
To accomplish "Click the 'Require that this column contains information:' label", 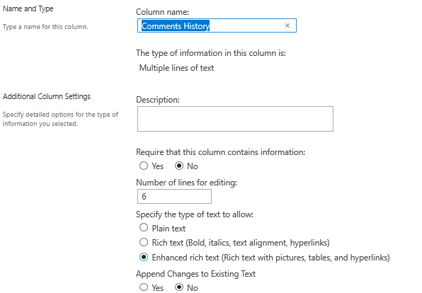I will 221,152.
